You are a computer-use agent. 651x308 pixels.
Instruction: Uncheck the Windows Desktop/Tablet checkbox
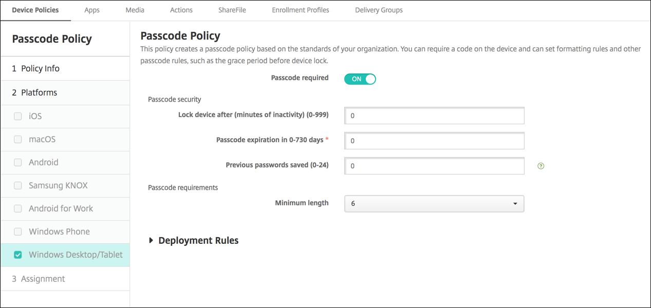(18, 255)
